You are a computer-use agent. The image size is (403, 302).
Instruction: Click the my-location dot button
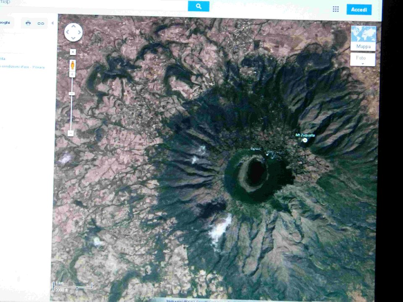[x=73, y=52]
